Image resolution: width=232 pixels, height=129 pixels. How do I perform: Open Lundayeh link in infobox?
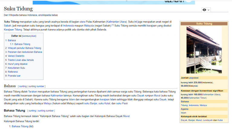point(208,120)
